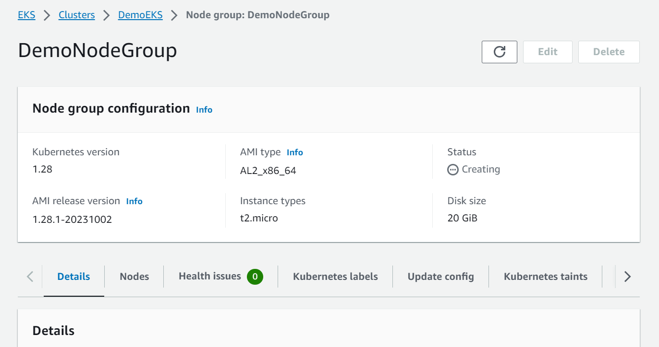Click the Node group: DemoNodeGroup breadcrumb text
The image size is (659, 347).
258,15
